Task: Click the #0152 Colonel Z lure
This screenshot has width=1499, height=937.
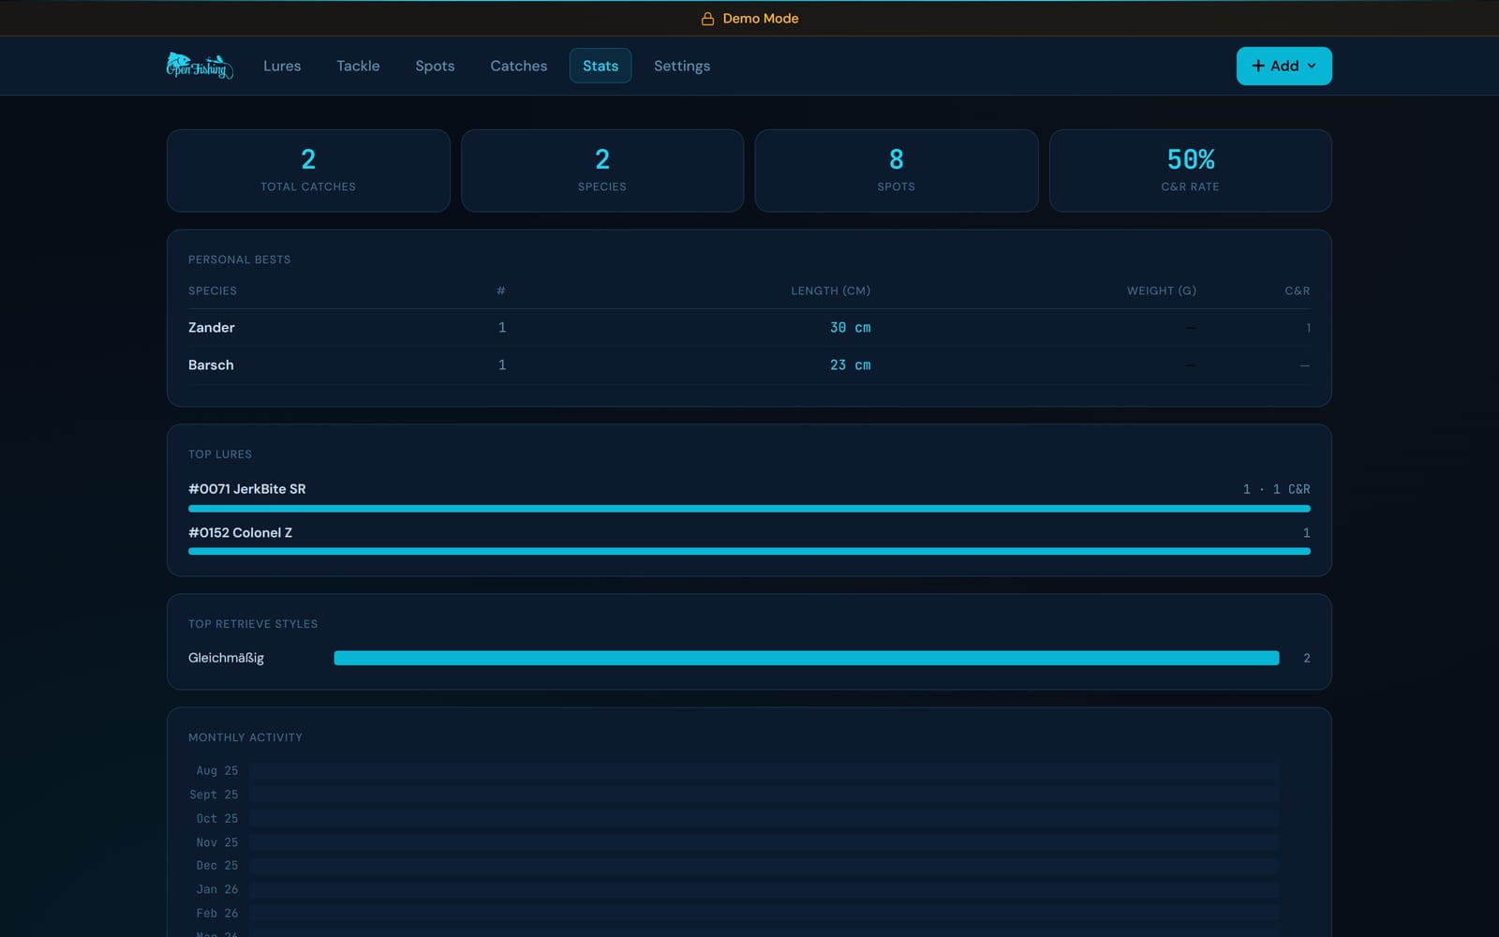Action: click(240, 532)
